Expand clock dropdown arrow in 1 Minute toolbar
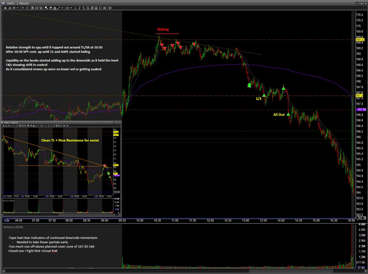The width and height of the screenshot is (368, 274). [71, 8]
